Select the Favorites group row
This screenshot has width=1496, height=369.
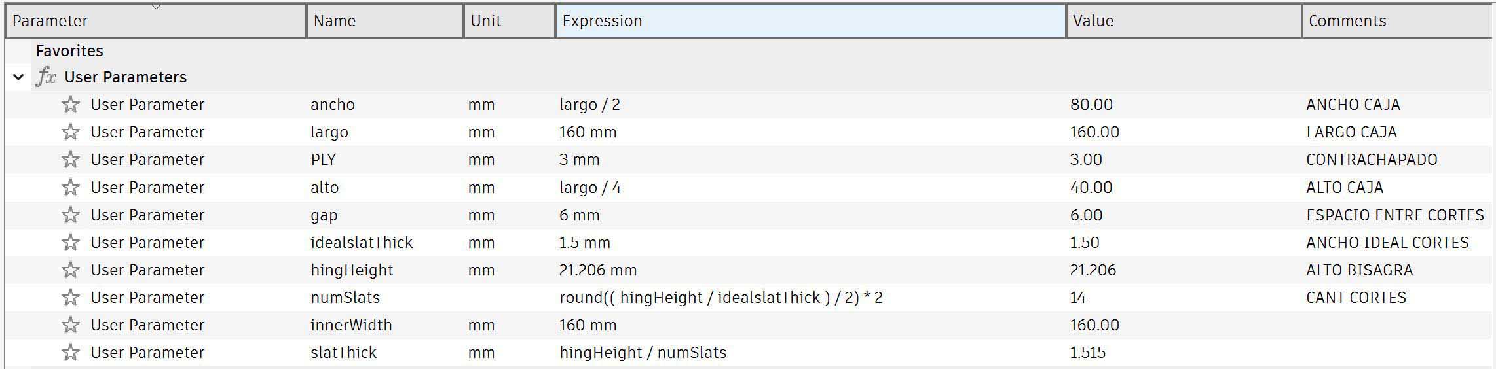click(x=69, y=51)
